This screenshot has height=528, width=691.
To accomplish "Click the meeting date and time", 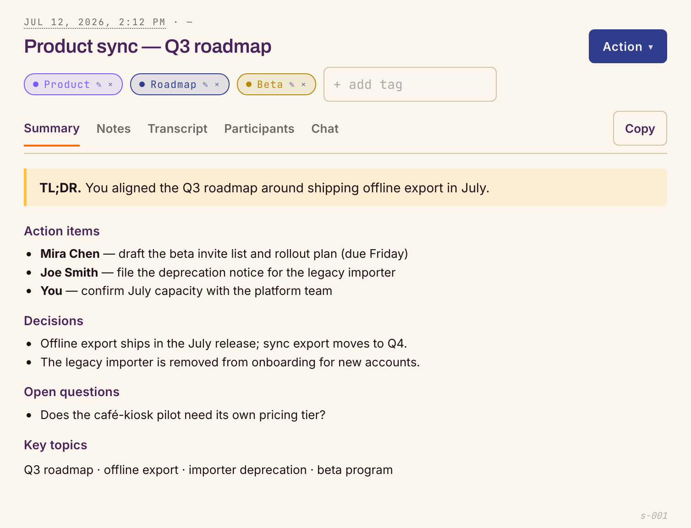I will point(95,22).
